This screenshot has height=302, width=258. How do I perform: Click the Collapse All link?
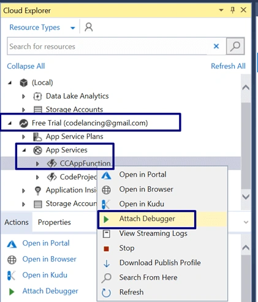click(x=26, y=66)
